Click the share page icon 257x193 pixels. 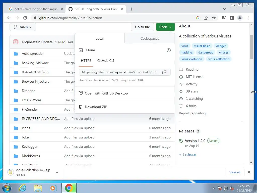(x=206, y=18)
